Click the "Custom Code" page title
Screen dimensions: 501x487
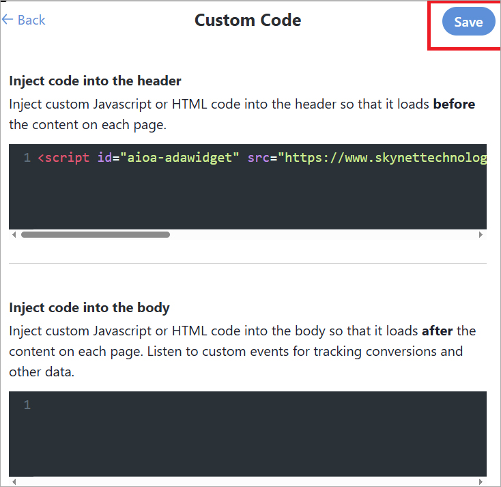click(x=248, y=20)
